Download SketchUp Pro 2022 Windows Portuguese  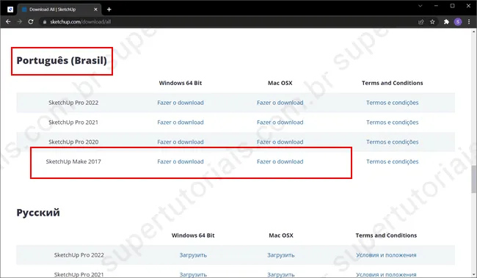click(181, 103)
